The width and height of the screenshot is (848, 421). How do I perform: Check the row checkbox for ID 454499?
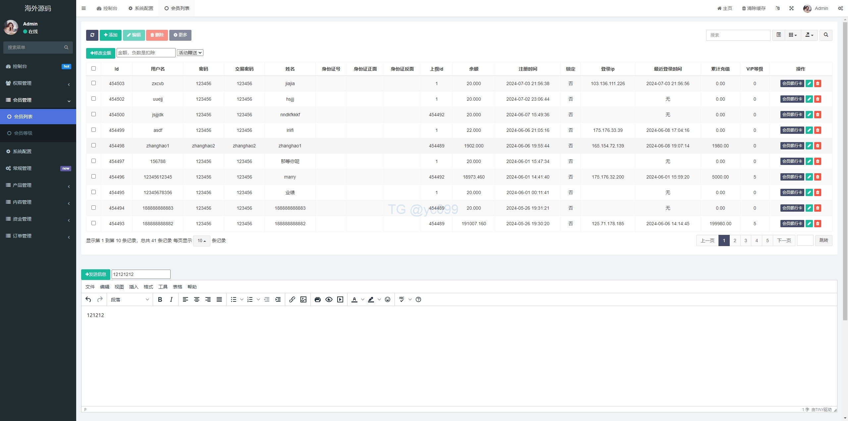(93, 130)
